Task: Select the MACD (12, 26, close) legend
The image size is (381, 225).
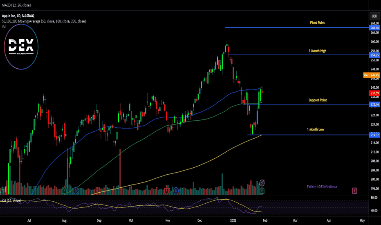Action: tap(16, 5)
